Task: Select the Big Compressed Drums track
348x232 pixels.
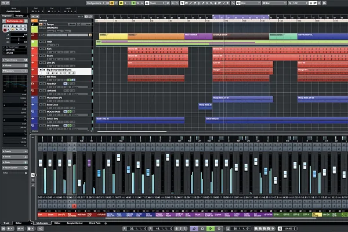Action: point(64,71)
